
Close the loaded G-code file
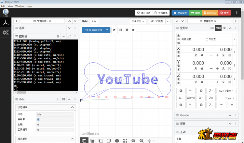(133, 30)
